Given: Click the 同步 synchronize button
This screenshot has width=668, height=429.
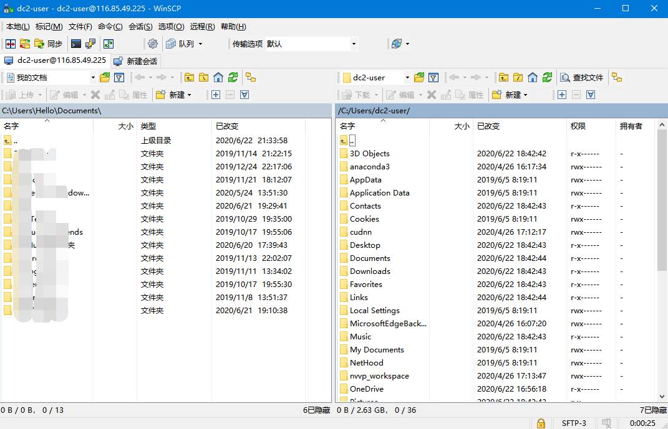Looking at the screenshot, I should point(49,44).
